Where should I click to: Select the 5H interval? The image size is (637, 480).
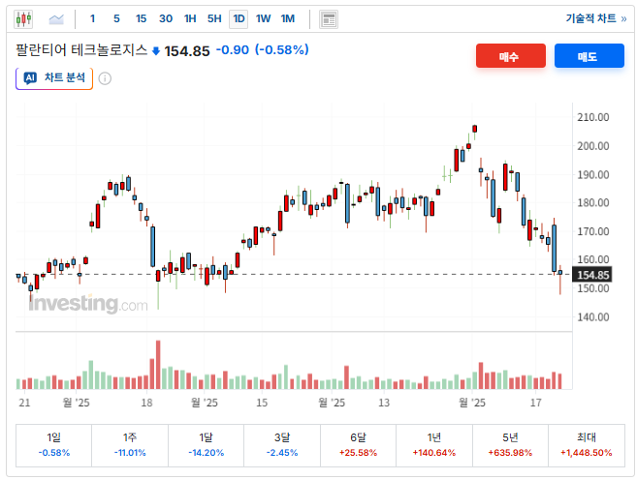pyautogui.click(x=214, y=18)
